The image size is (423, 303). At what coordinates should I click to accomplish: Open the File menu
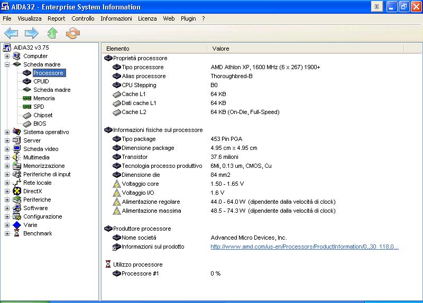[x=7, y=18]
